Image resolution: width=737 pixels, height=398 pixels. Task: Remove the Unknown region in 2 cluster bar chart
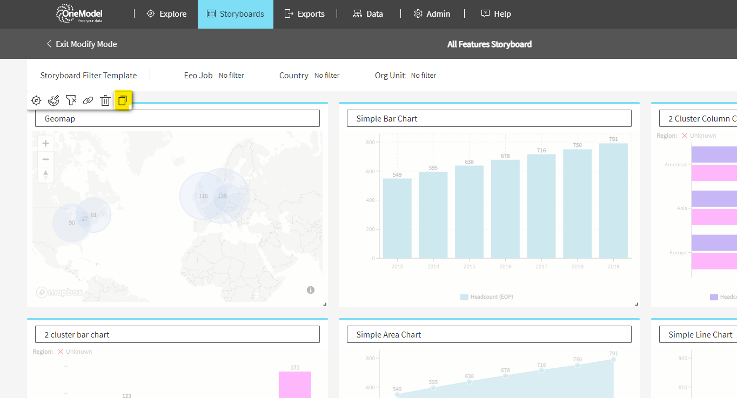click(61, 352)
